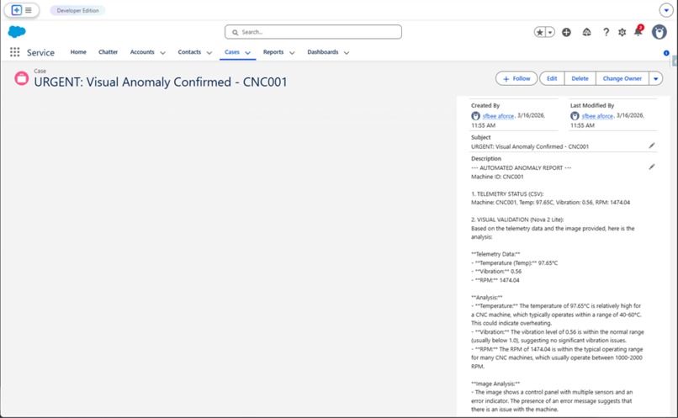
Task: Click the 'Machine ID: CNC001' line
Action: coord(497,177)
